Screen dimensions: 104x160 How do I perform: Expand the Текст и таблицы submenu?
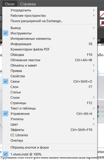click(50, 108)
